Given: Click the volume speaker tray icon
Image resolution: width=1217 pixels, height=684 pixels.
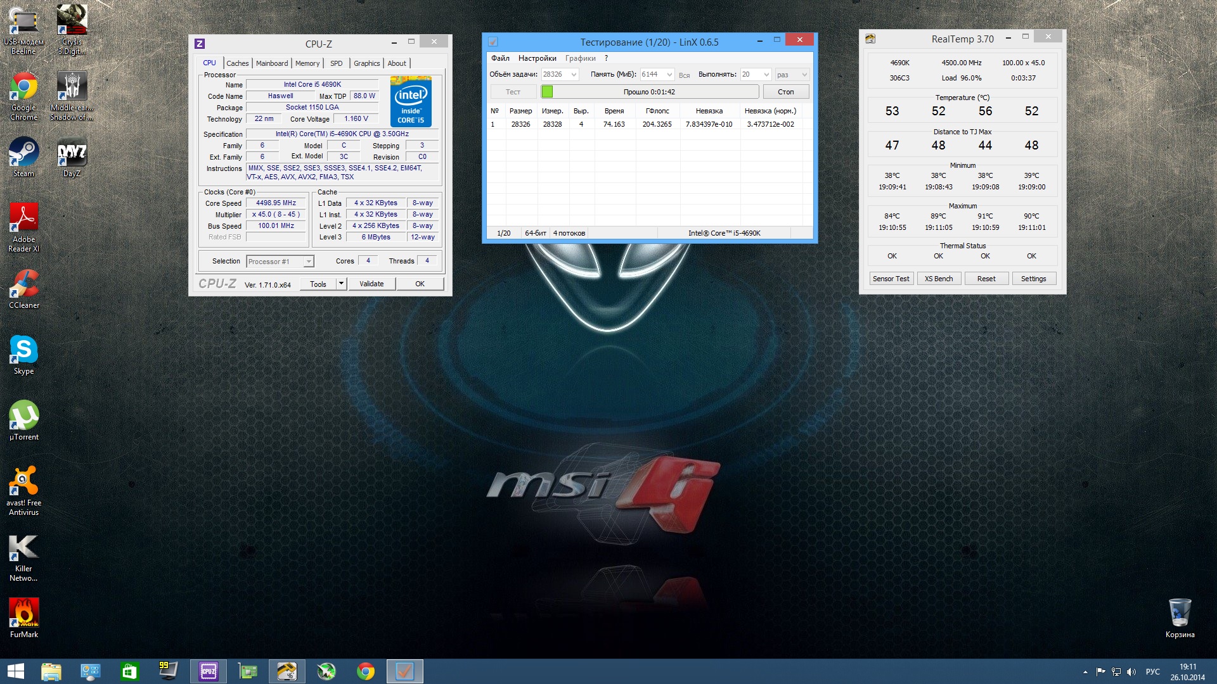Looking at the screenshot, I should point(1131,672).
